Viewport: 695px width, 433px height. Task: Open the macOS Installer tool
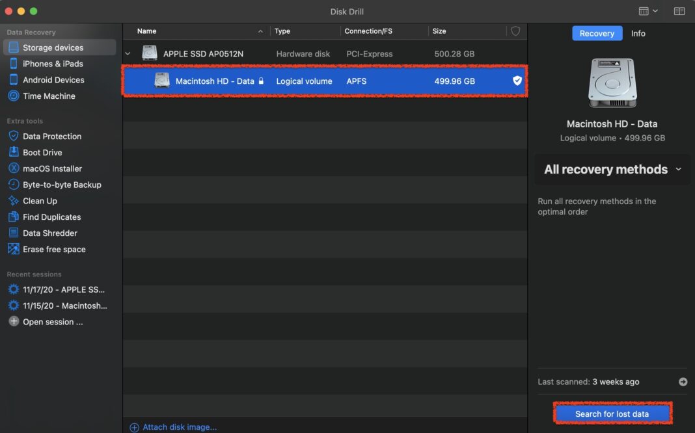coord(52,168)
